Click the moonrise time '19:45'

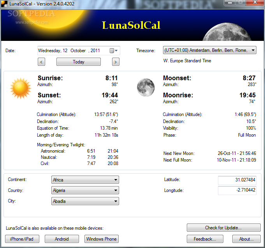coord(247,95)
